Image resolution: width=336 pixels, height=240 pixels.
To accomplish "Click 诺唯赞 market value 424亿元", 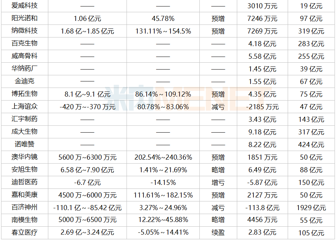I will (311, 145).
